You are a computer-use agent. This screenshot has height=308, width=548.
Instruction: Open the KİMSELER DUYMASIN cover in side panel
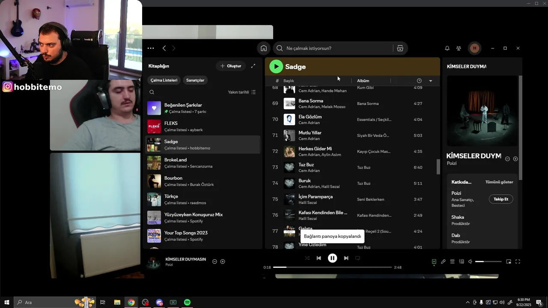(482, 111)
